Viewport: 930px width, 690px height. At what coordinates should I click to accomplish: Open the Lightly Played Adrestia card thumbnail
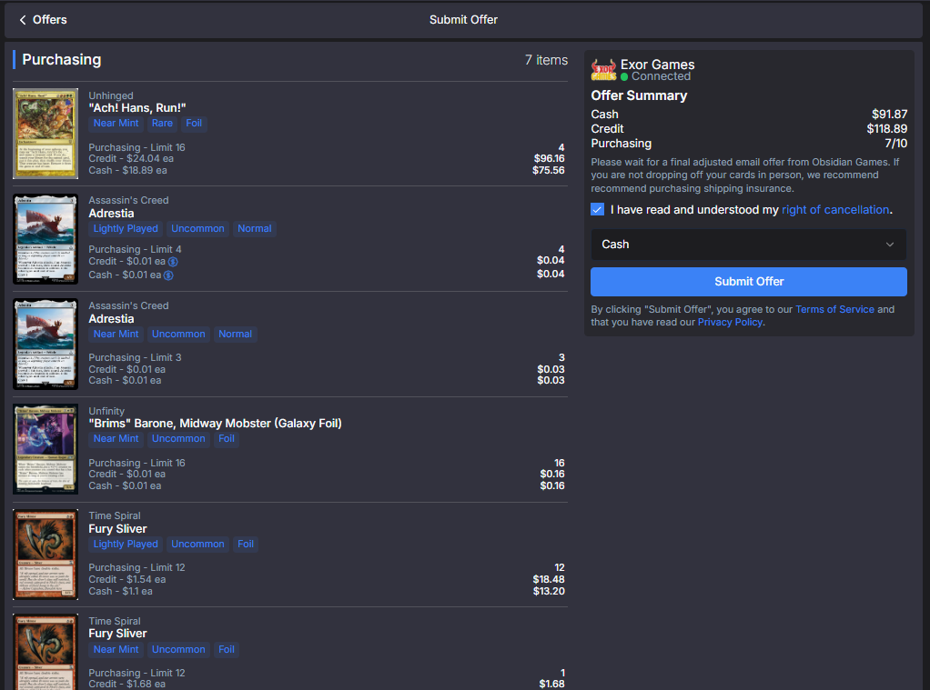[45, 239]
